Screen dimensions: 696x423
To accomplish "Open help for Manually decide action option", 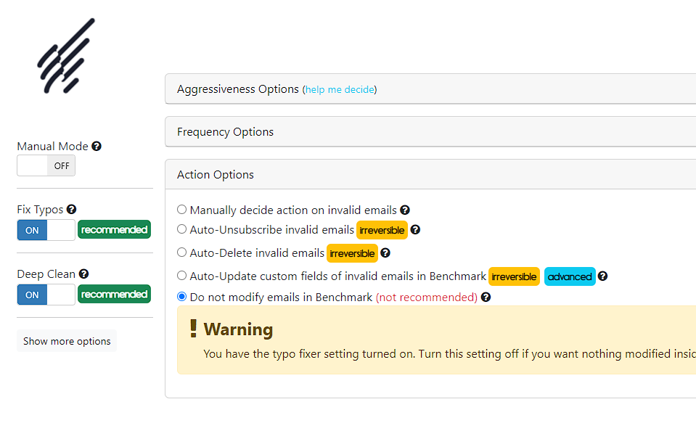I will 405,210.
